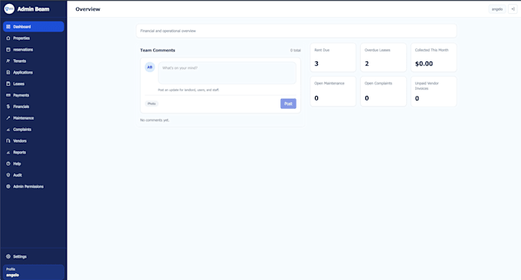Click the reservations calendar icon
The width and height of the screenshot is (521, 280).
pos(8,50)
